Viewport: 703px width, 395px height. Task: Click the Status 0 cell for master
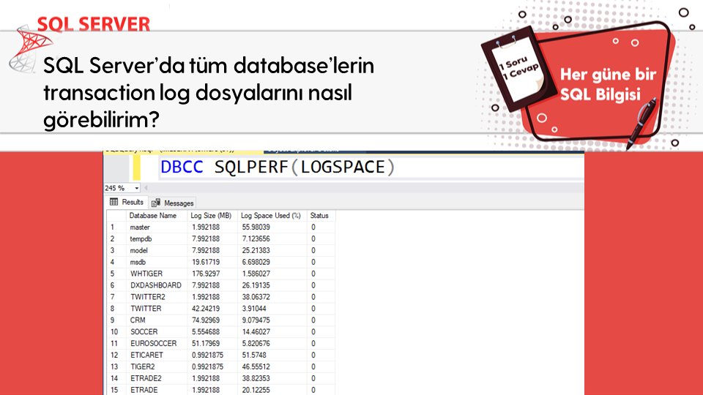(x=320, y=227)
